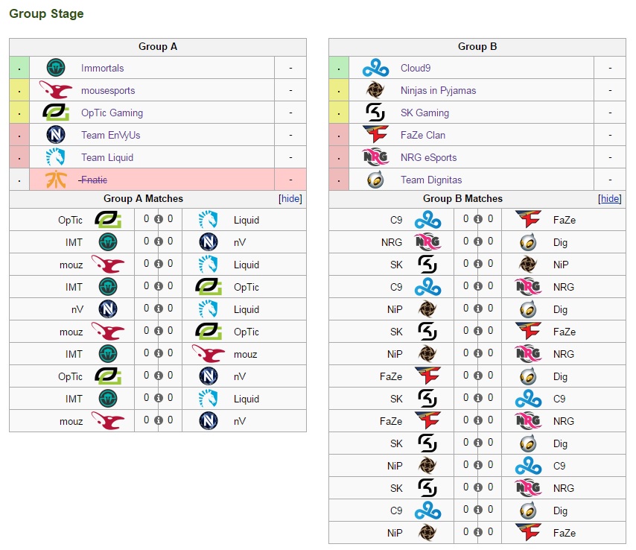Image resolution: width=636 pixels, height=550 pixels.
Task: Click the Cloud9 logo in Group B standings
Action: point(375,68)
